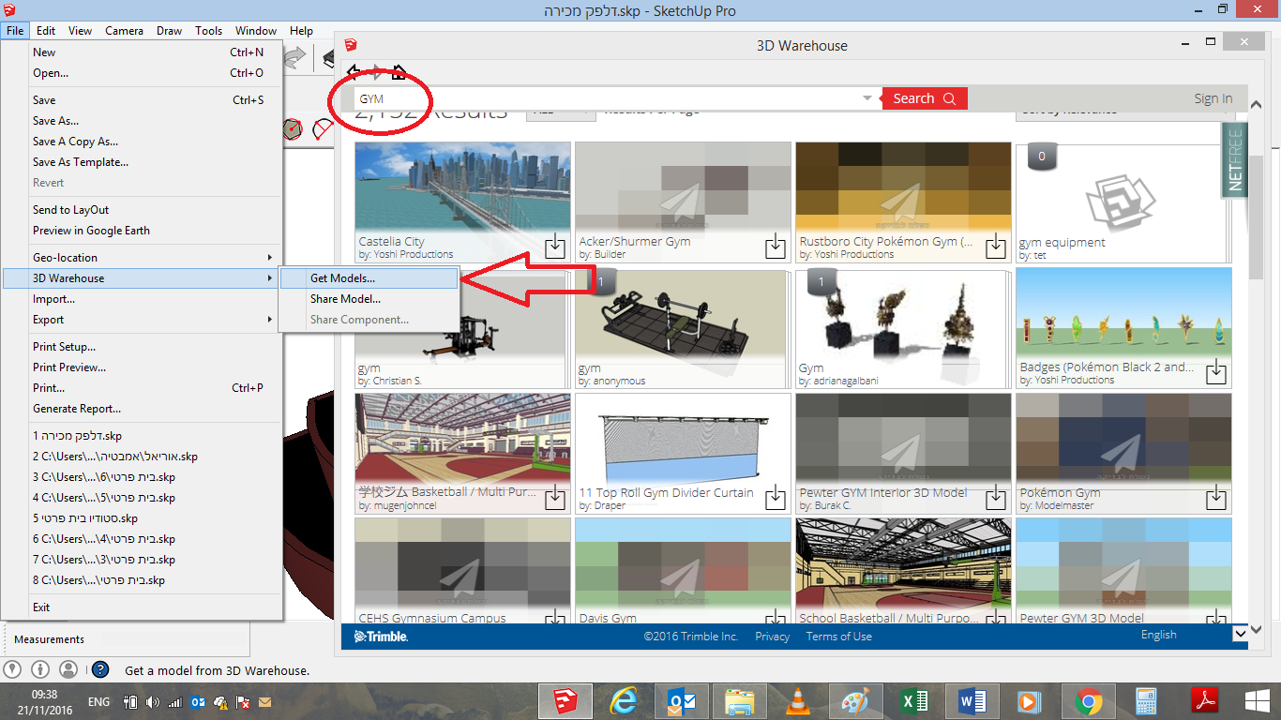This screenshot has width=1281, height=720.
Task: Go back in 3D Warehouse browser
Action: click(x=354, y=72)
